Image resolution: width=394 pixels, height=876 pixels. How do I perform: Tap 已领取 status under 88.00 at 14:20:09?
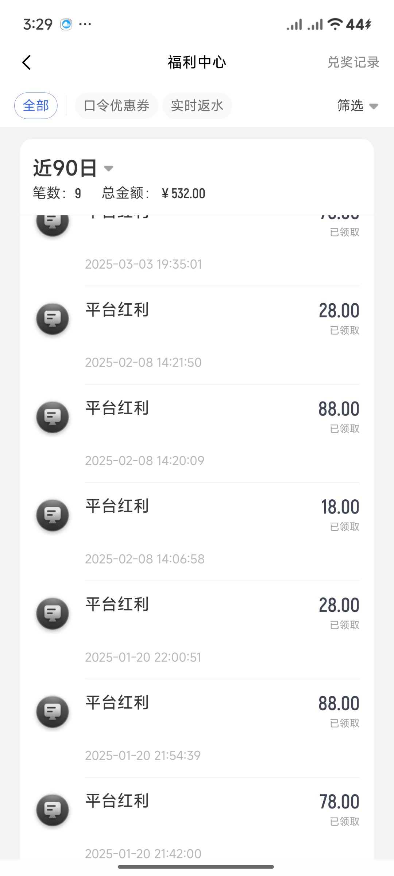(344, 429)
